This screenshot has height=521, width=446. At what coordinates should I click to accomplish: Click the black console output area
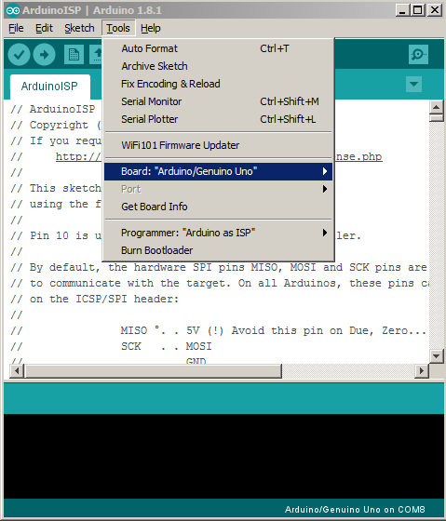pos(223,456)
